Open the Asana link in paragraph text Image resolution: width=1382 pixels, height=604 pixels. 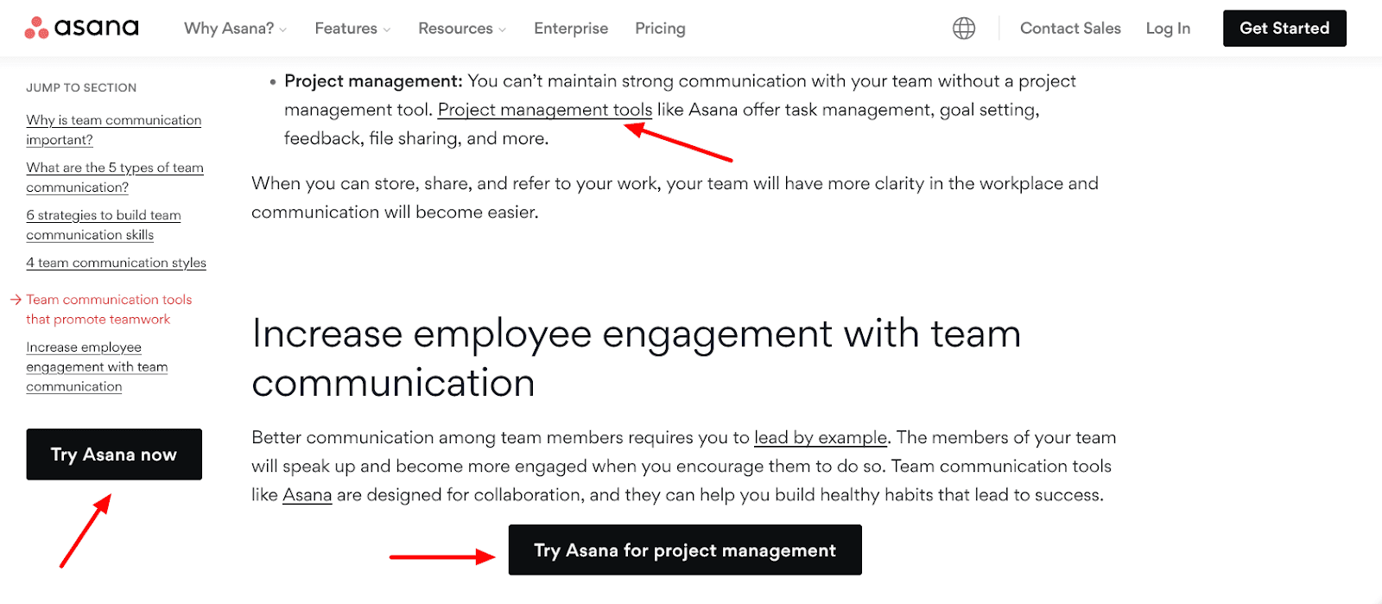pyautogui.click(x=307, y=494)
